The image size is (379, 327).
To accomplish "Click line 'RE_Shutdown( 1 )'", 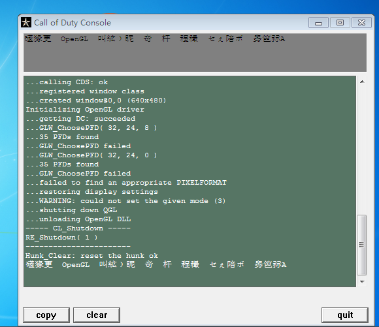I will (61, 238).
